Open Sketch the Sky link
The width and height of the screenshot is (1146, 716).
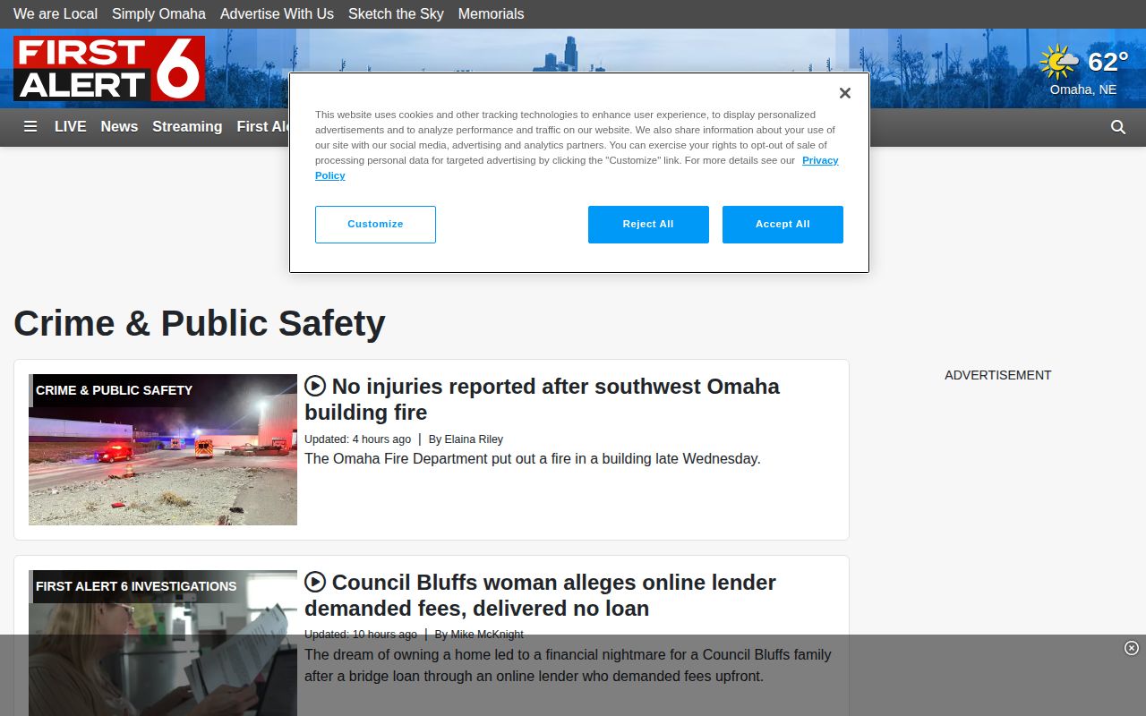tap(396, 14)
